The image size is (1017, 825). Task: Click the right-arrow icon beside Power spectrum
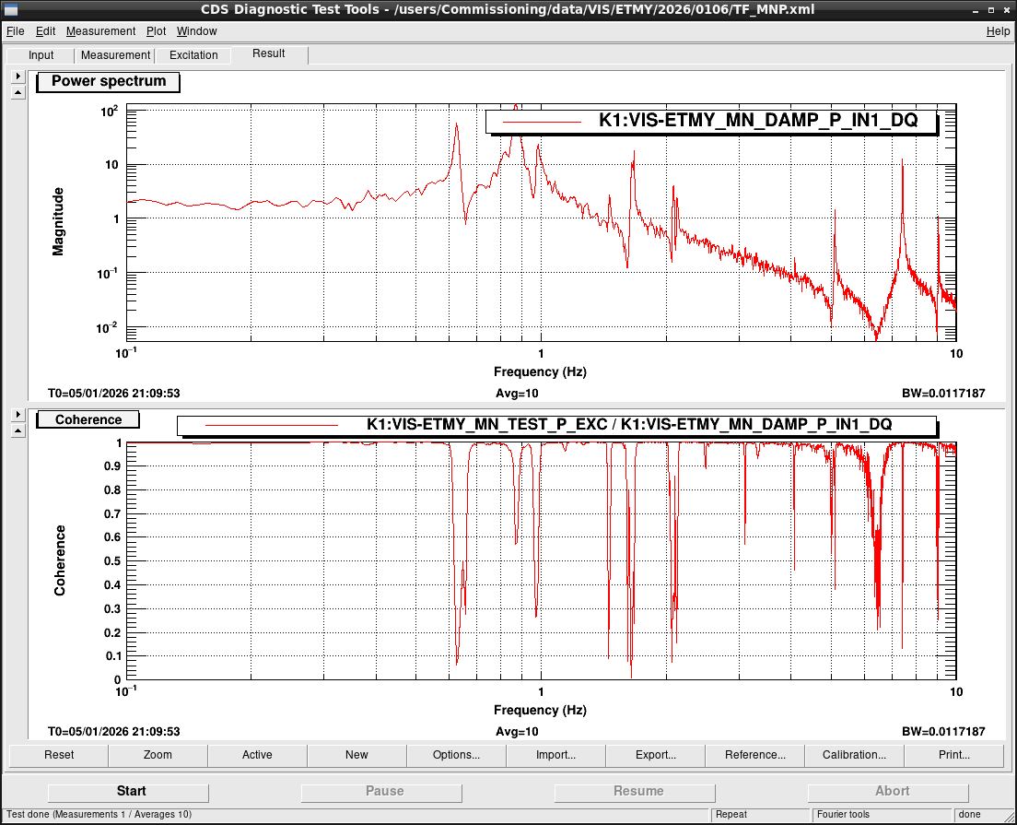click(x=18, y=77)
